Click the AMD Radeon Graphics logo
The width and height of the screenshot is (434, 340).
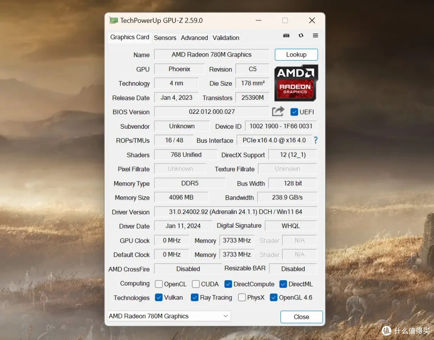[x=296, y=83]
